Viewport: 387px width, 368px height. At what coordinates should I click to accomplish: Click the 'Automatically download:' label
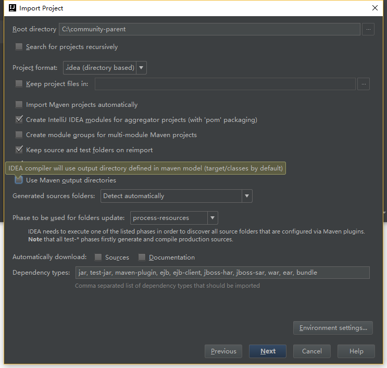[49, 257]
